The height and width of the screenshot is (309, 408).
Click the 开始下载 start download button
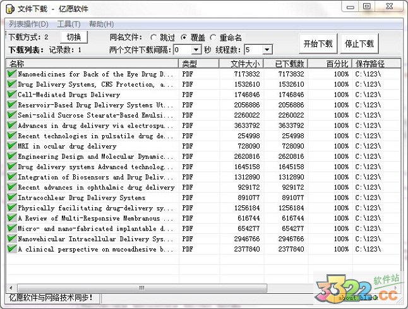pyautogui.click(x=318, y=44)
